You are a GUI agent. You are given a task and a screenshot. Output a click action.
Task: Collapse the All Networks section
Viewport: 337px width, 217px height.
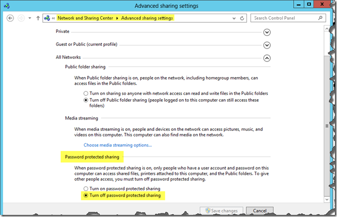267,58
